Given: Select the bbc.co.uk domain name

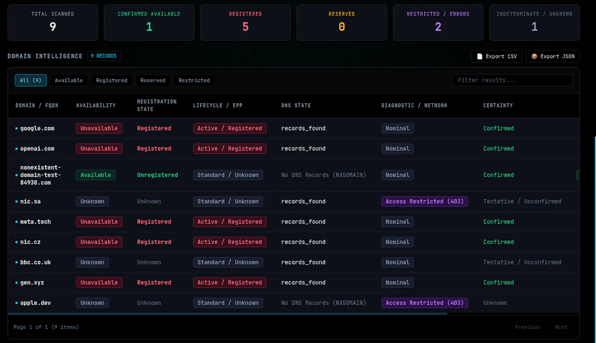Looking at the screenshot, I should tap(35, 262).
